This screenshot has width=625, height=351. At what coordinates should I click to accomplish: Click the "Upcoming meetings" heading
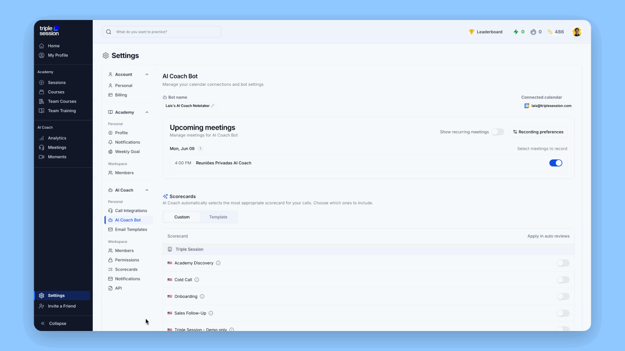(x=203, y=128)
